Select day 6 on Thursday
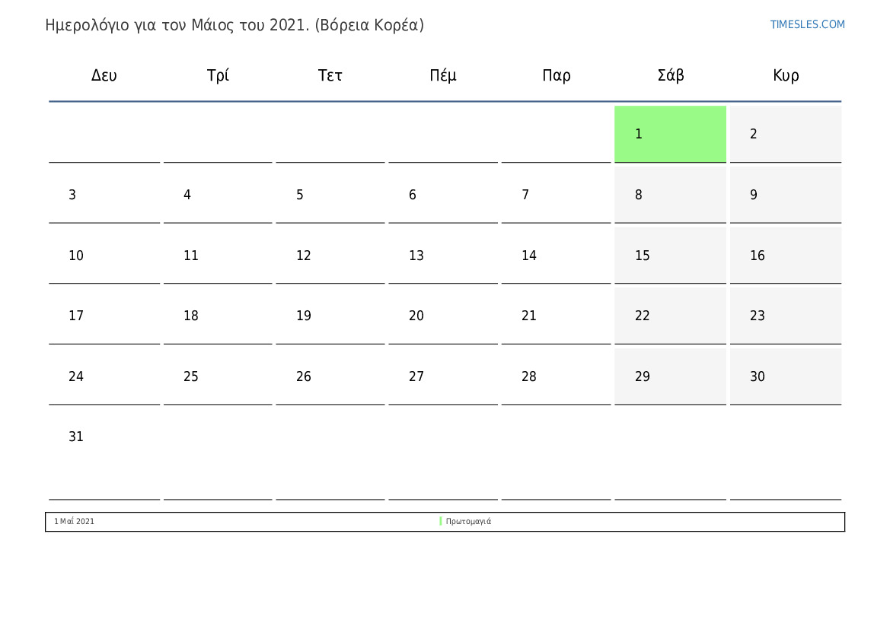890x629 pixels. [x=443, y=195]
